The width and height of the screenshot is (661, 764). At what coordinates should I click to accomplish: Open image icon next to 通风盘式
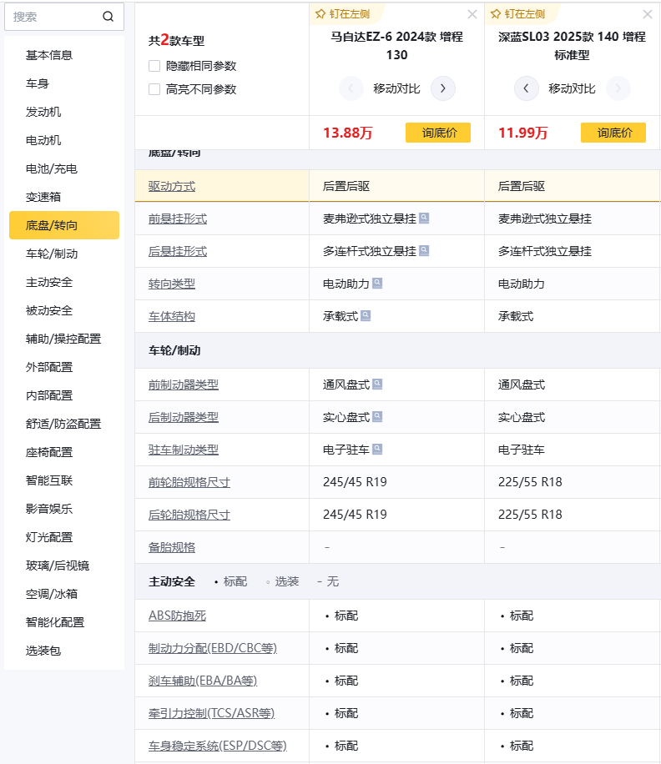377,384
